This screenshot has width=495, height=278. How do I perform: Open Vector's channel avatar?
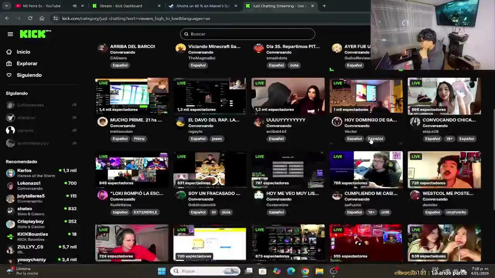point(337,122)
